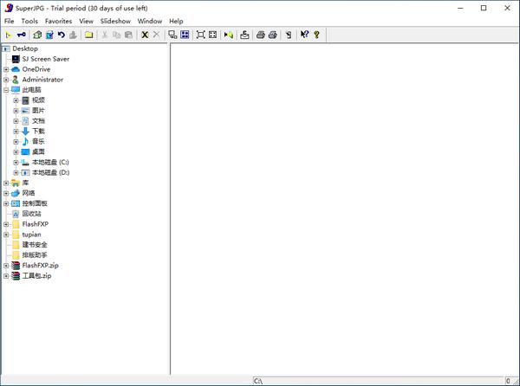The width and height of the screenshot is (520, 386).
Task: Select the 音乐 folder label
Action: 38,141
